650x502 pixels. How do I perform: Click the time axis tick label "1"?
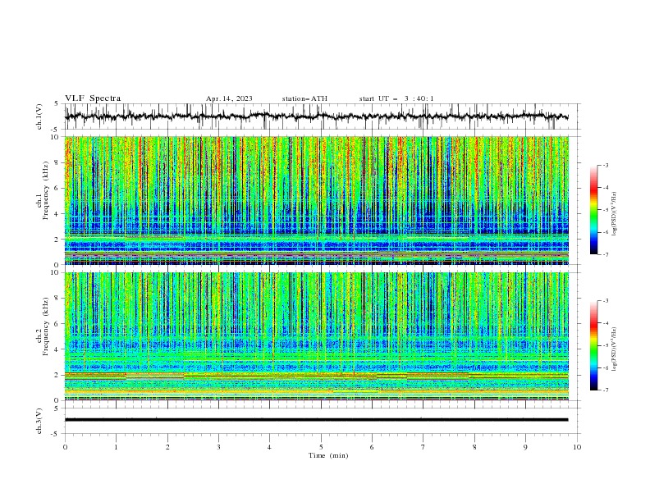[x=117, y=447]
